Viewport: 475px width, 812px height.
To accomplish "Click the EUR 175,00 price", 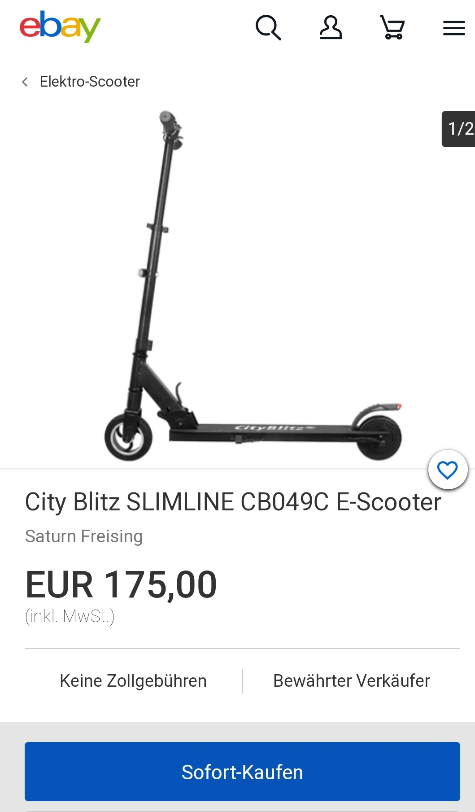I will (121, 584).
